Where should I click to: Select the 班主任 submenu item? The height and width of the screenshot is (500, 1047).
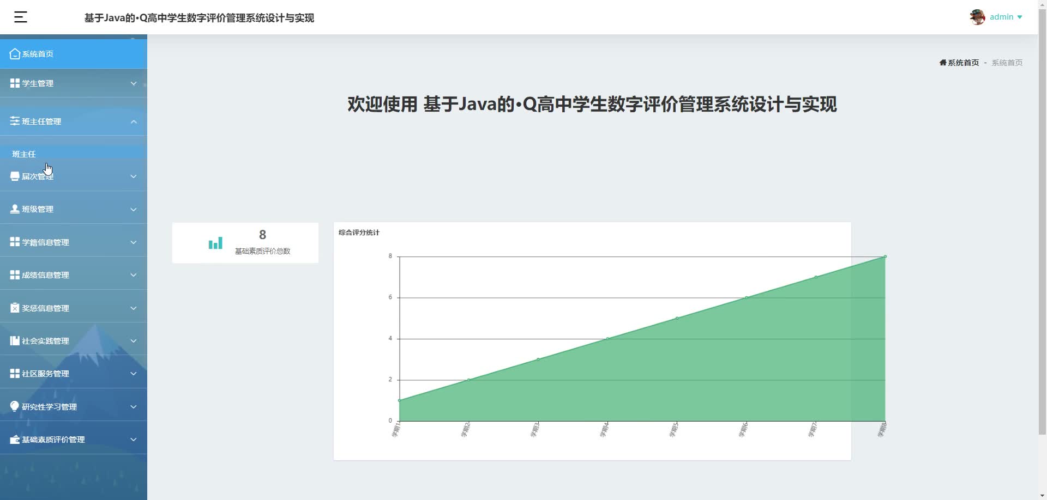pyautogui.click(x=24, y=154)
